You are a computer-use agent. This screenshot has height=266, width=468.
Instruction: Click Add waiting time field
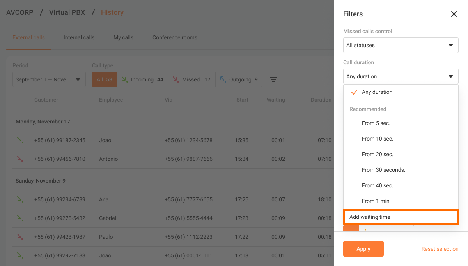click(401, 217)
